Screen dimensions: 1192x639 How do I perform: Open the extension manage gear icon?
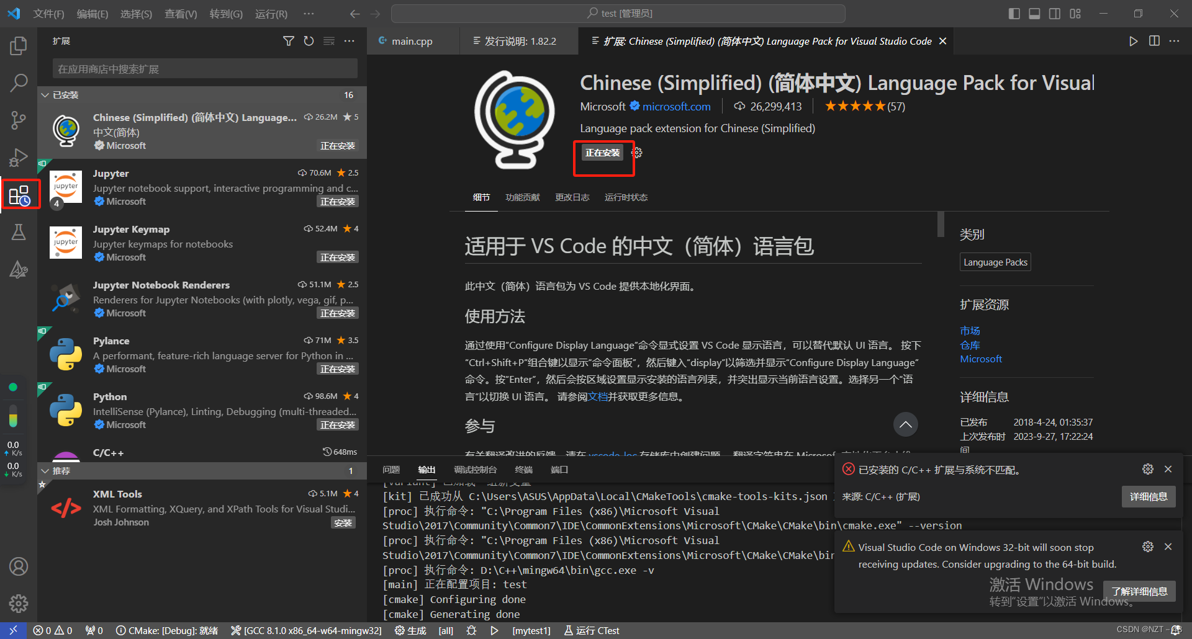pos(637,153)
